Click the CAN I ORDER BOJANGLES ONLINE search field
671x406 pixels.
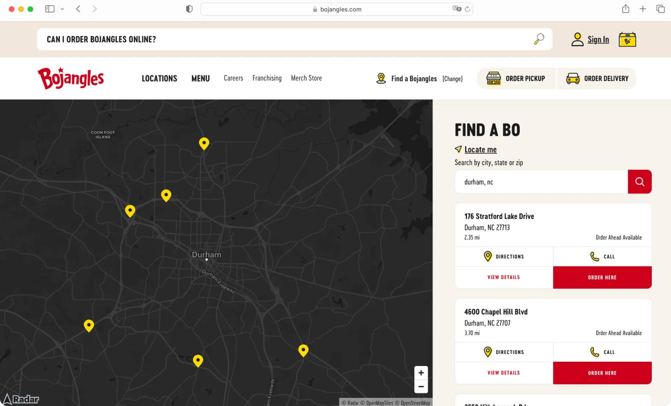[x=294, y=39]
